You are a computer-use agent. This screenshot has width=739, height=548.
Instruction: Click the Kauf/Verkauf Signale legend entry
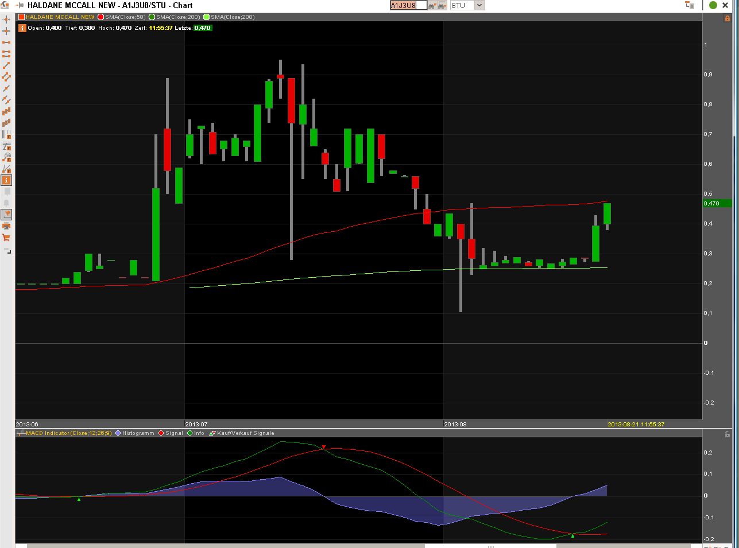245,433
